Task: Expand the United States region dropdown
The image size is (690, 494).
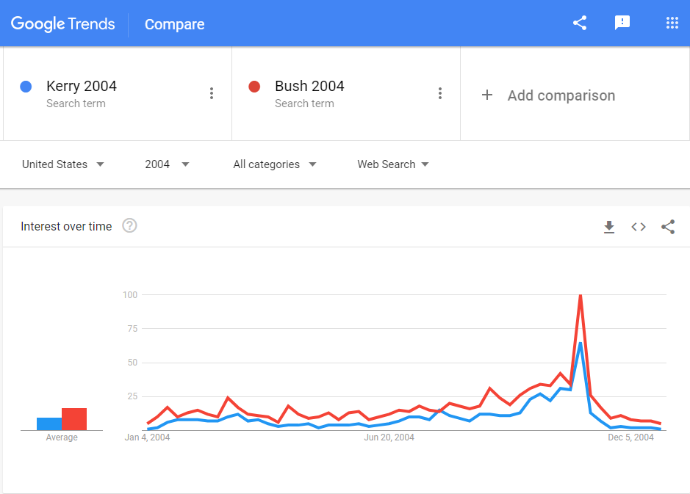Action: 63,164
